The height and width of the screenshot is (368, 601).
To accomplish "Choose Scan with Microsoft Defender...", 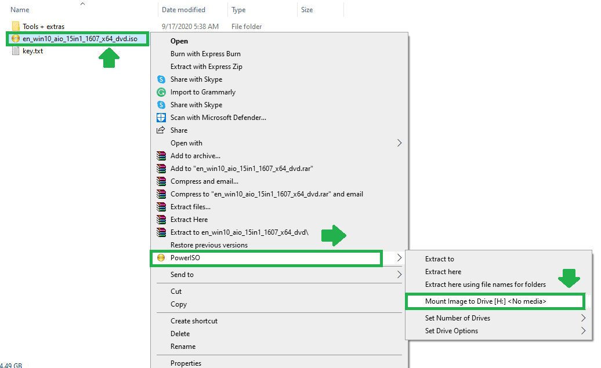I will point(218,118).
